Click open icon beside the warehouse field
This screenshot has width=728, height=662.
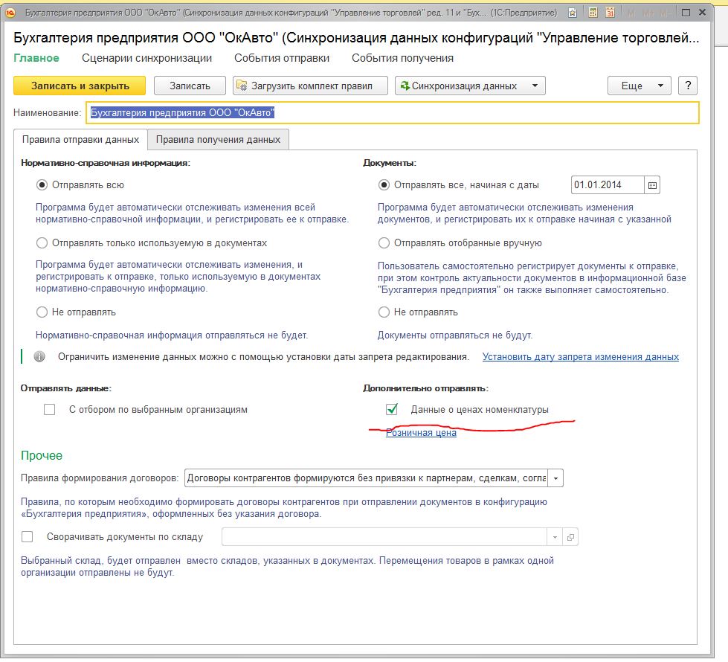(x=570, y=537)
